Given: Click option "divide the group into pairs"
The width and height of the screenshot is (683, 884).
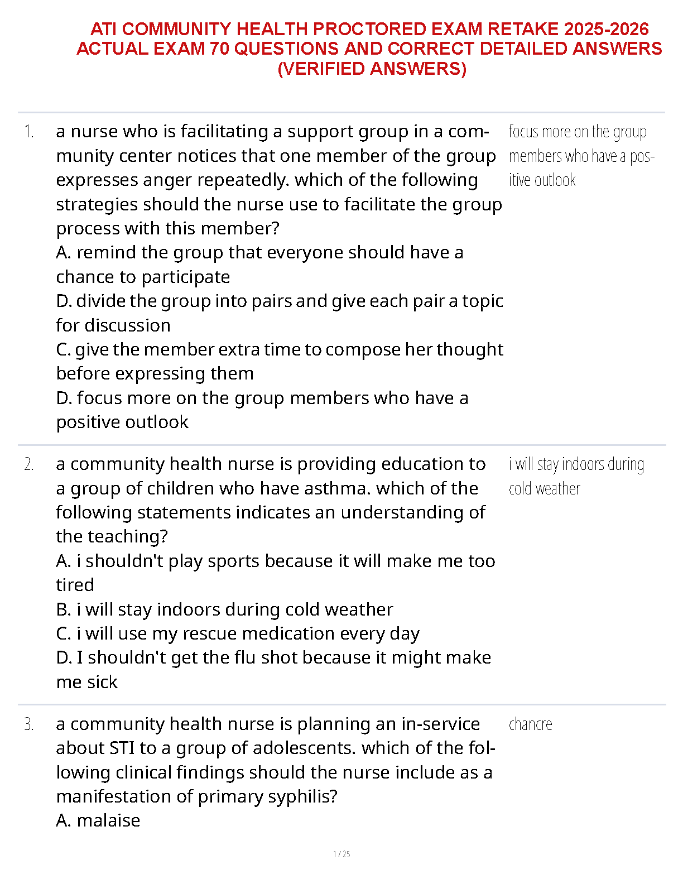Looking at the screenshot, I should (x=279, y=313).
